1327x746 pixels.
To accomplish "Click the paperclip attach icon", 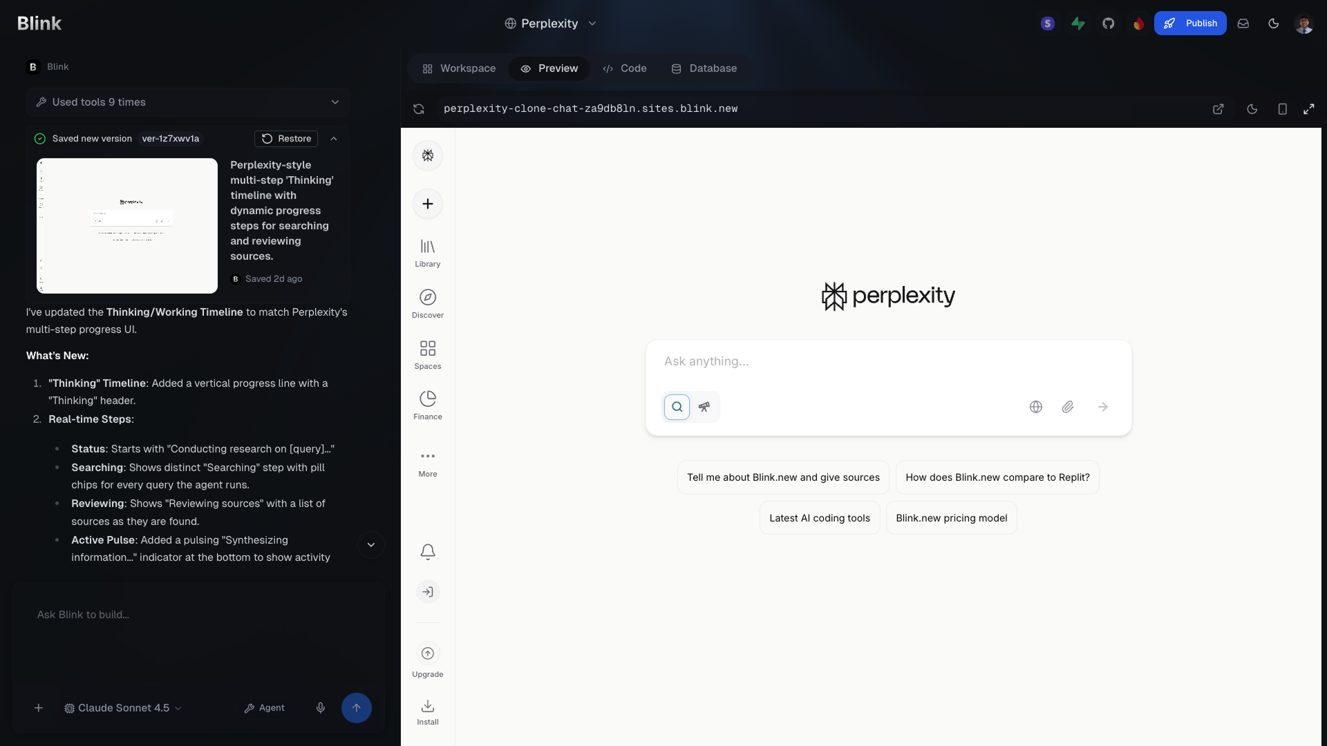I will pos(1068,407).
